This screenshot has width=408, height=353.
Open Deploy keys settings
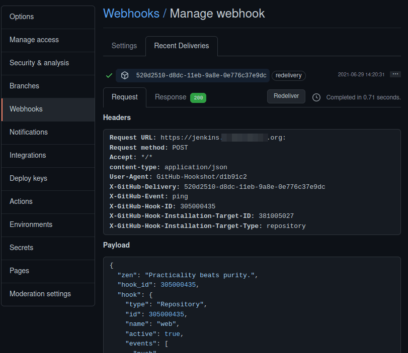pyautogui.click(x=27, y=178)
